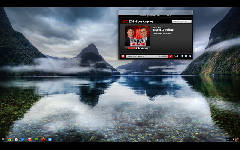Click the user avatar in the system tray
Image resolution: width=240 pixels, height=150 pixels.
click(x=237, y=139)
